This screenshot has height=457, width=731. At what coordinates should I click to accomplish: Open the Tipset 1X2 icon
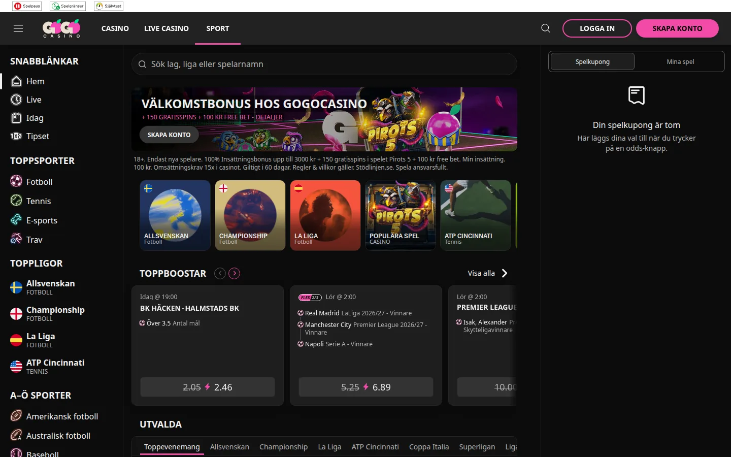[x=16, y=136]
